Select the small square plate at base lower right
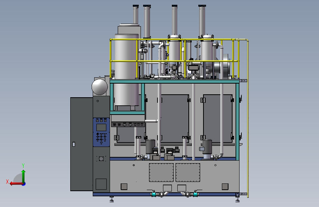Screen dimensions: 319x207 [225, 187]
